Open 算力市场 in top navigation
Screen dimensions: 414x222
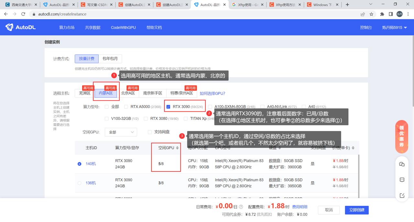67,28
